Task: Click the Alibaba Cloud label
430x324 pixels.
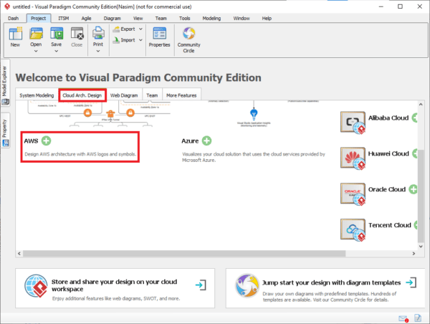Action: click(388, 118)
